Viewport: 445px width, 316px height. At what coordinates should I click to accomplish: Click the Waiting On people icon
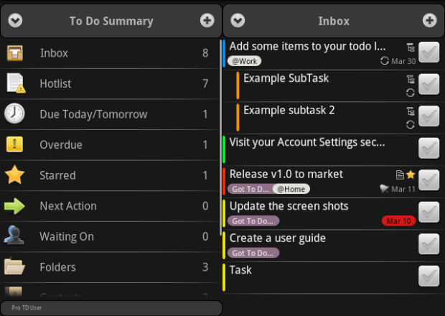tap(14, 236)
